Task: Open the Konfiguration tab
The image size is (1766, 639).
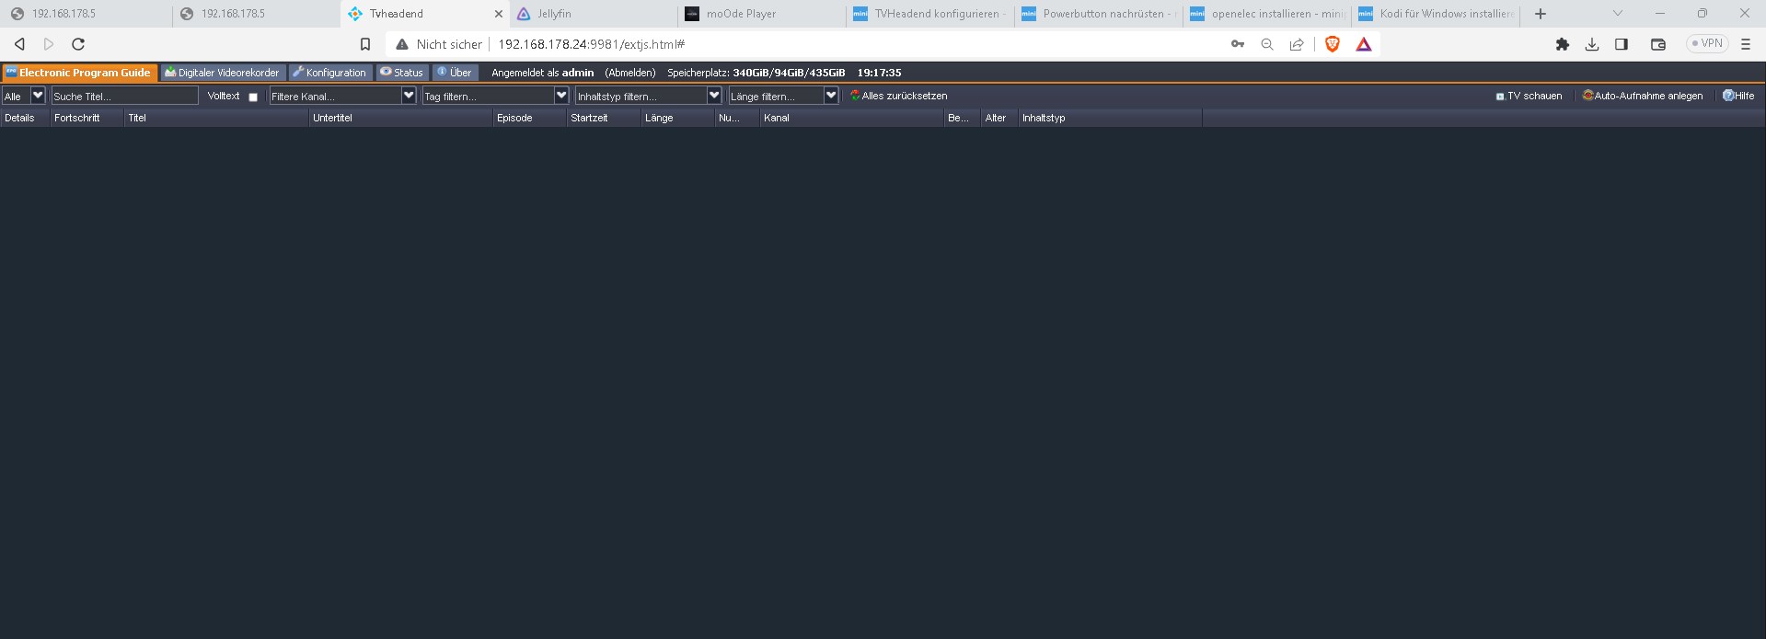Action: tap(329, 73)
